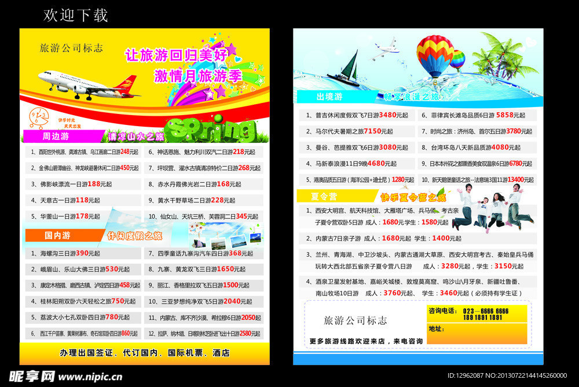
Task: Select the 夏令营 section header
Action: coord(324,196)
